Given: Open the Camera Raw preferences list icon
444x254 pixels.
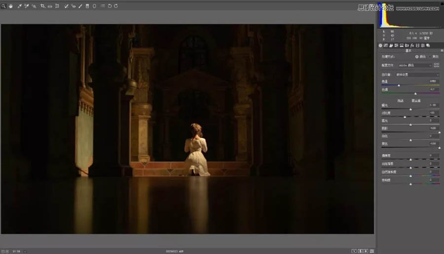Looking at the screenshot, I should [103, 6].
